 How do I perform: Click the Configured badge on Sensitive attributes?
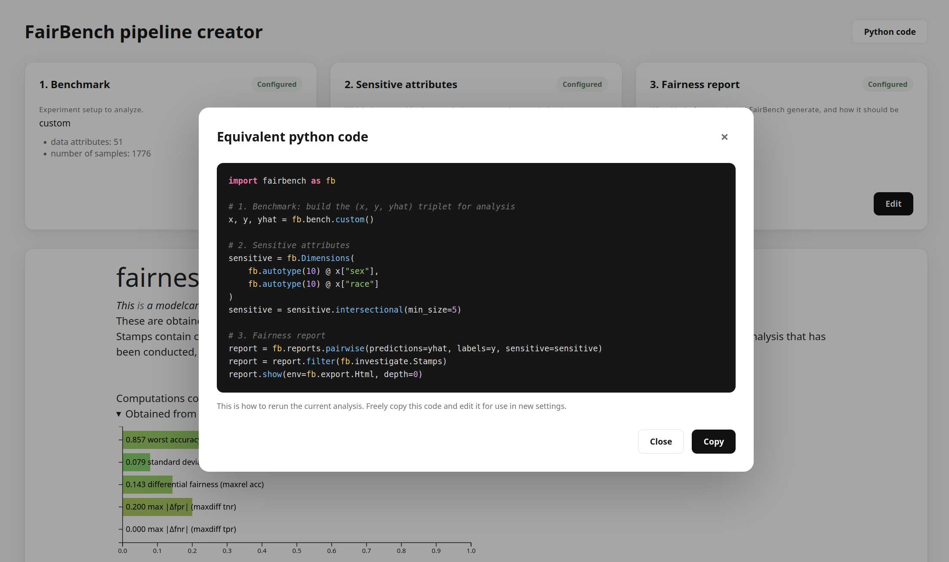(x=582, y=84)
